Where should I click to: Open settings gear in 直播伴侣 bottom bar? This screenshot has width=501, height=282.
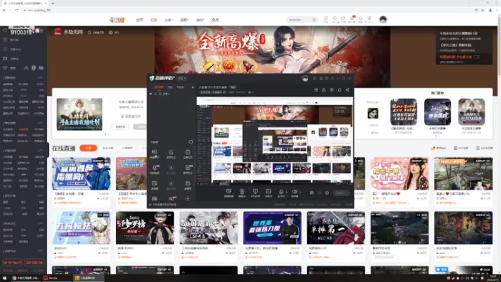(x=327, y=193)
